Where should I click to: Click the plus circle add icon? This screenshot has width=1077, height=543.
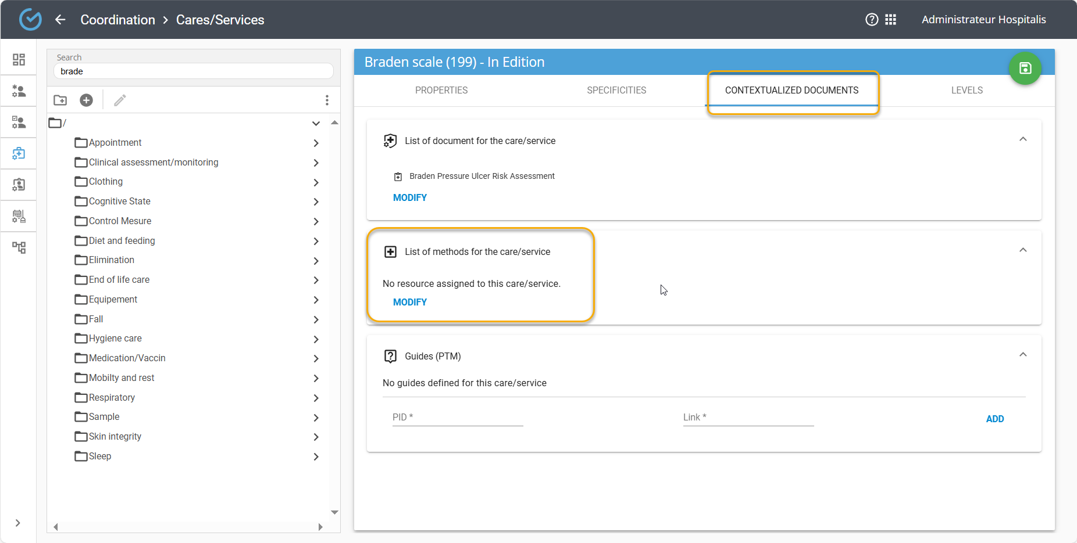click(86, 100)
